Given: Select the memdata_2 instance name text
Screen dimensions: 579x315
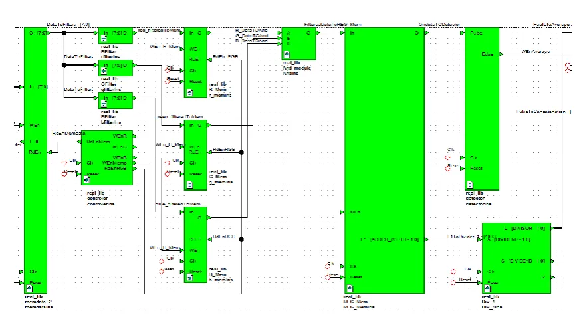Looking at the screenshot, I should [x=38, y=302].
